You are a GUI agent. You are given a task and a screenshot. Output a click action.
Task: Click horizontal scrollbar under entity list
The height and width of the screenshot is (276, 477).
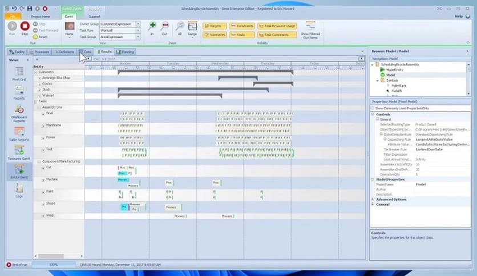click(58, 256)
